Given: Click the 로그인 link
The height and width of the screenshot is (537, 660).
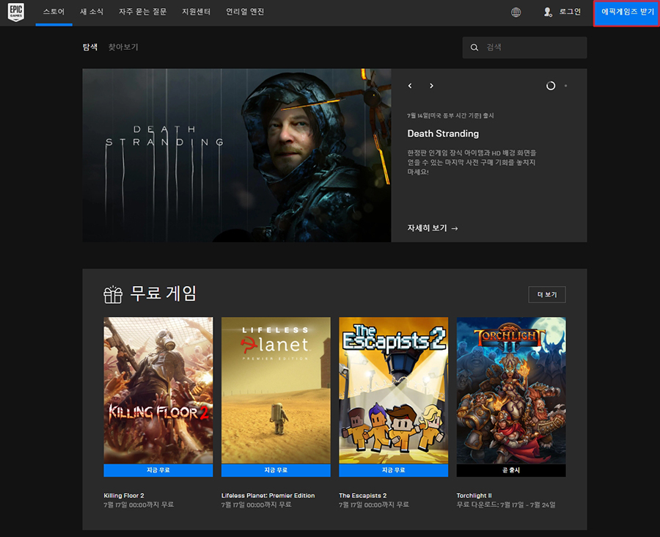Looking at the screenshot, I should click(x=570, y=12).
